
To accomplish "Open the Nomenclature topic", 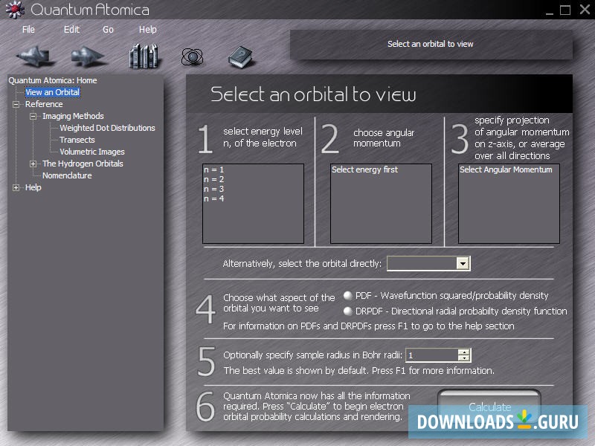I will tap(67, 175).
